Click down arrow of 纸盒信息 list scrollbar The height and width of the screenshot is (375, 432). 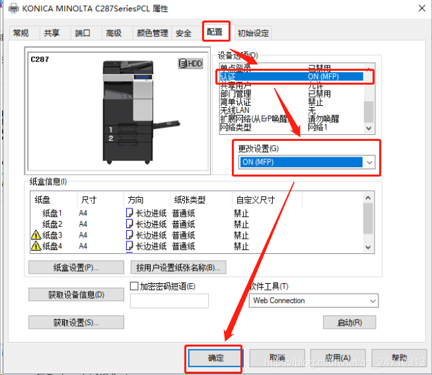point(368,247)
